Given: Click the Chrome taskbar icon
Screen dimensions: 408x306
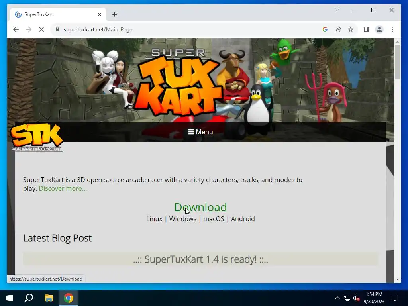Looking at the screenshot, I should click(69, 298).
